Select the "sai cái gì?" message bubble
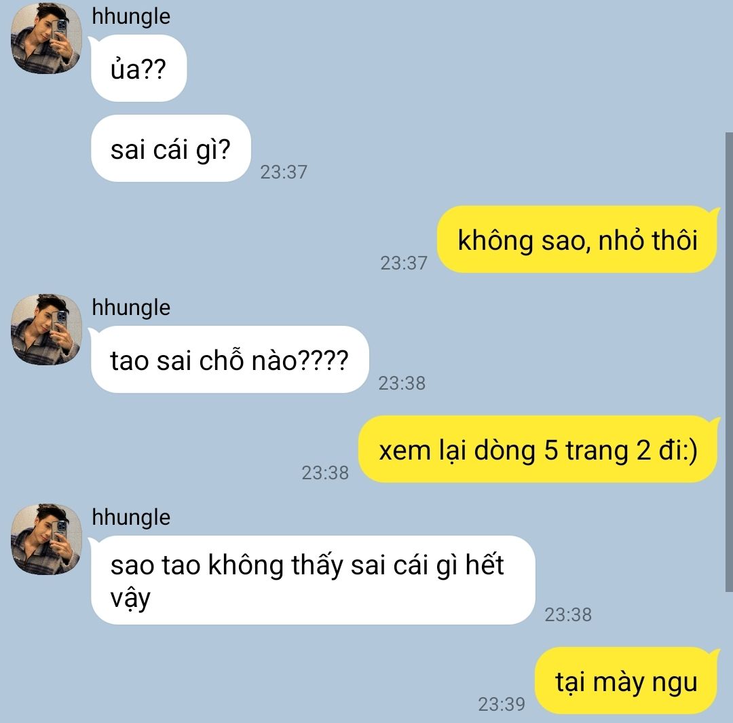Image resolution: width=733 pixels, height=723 pixels. (170, 148)
